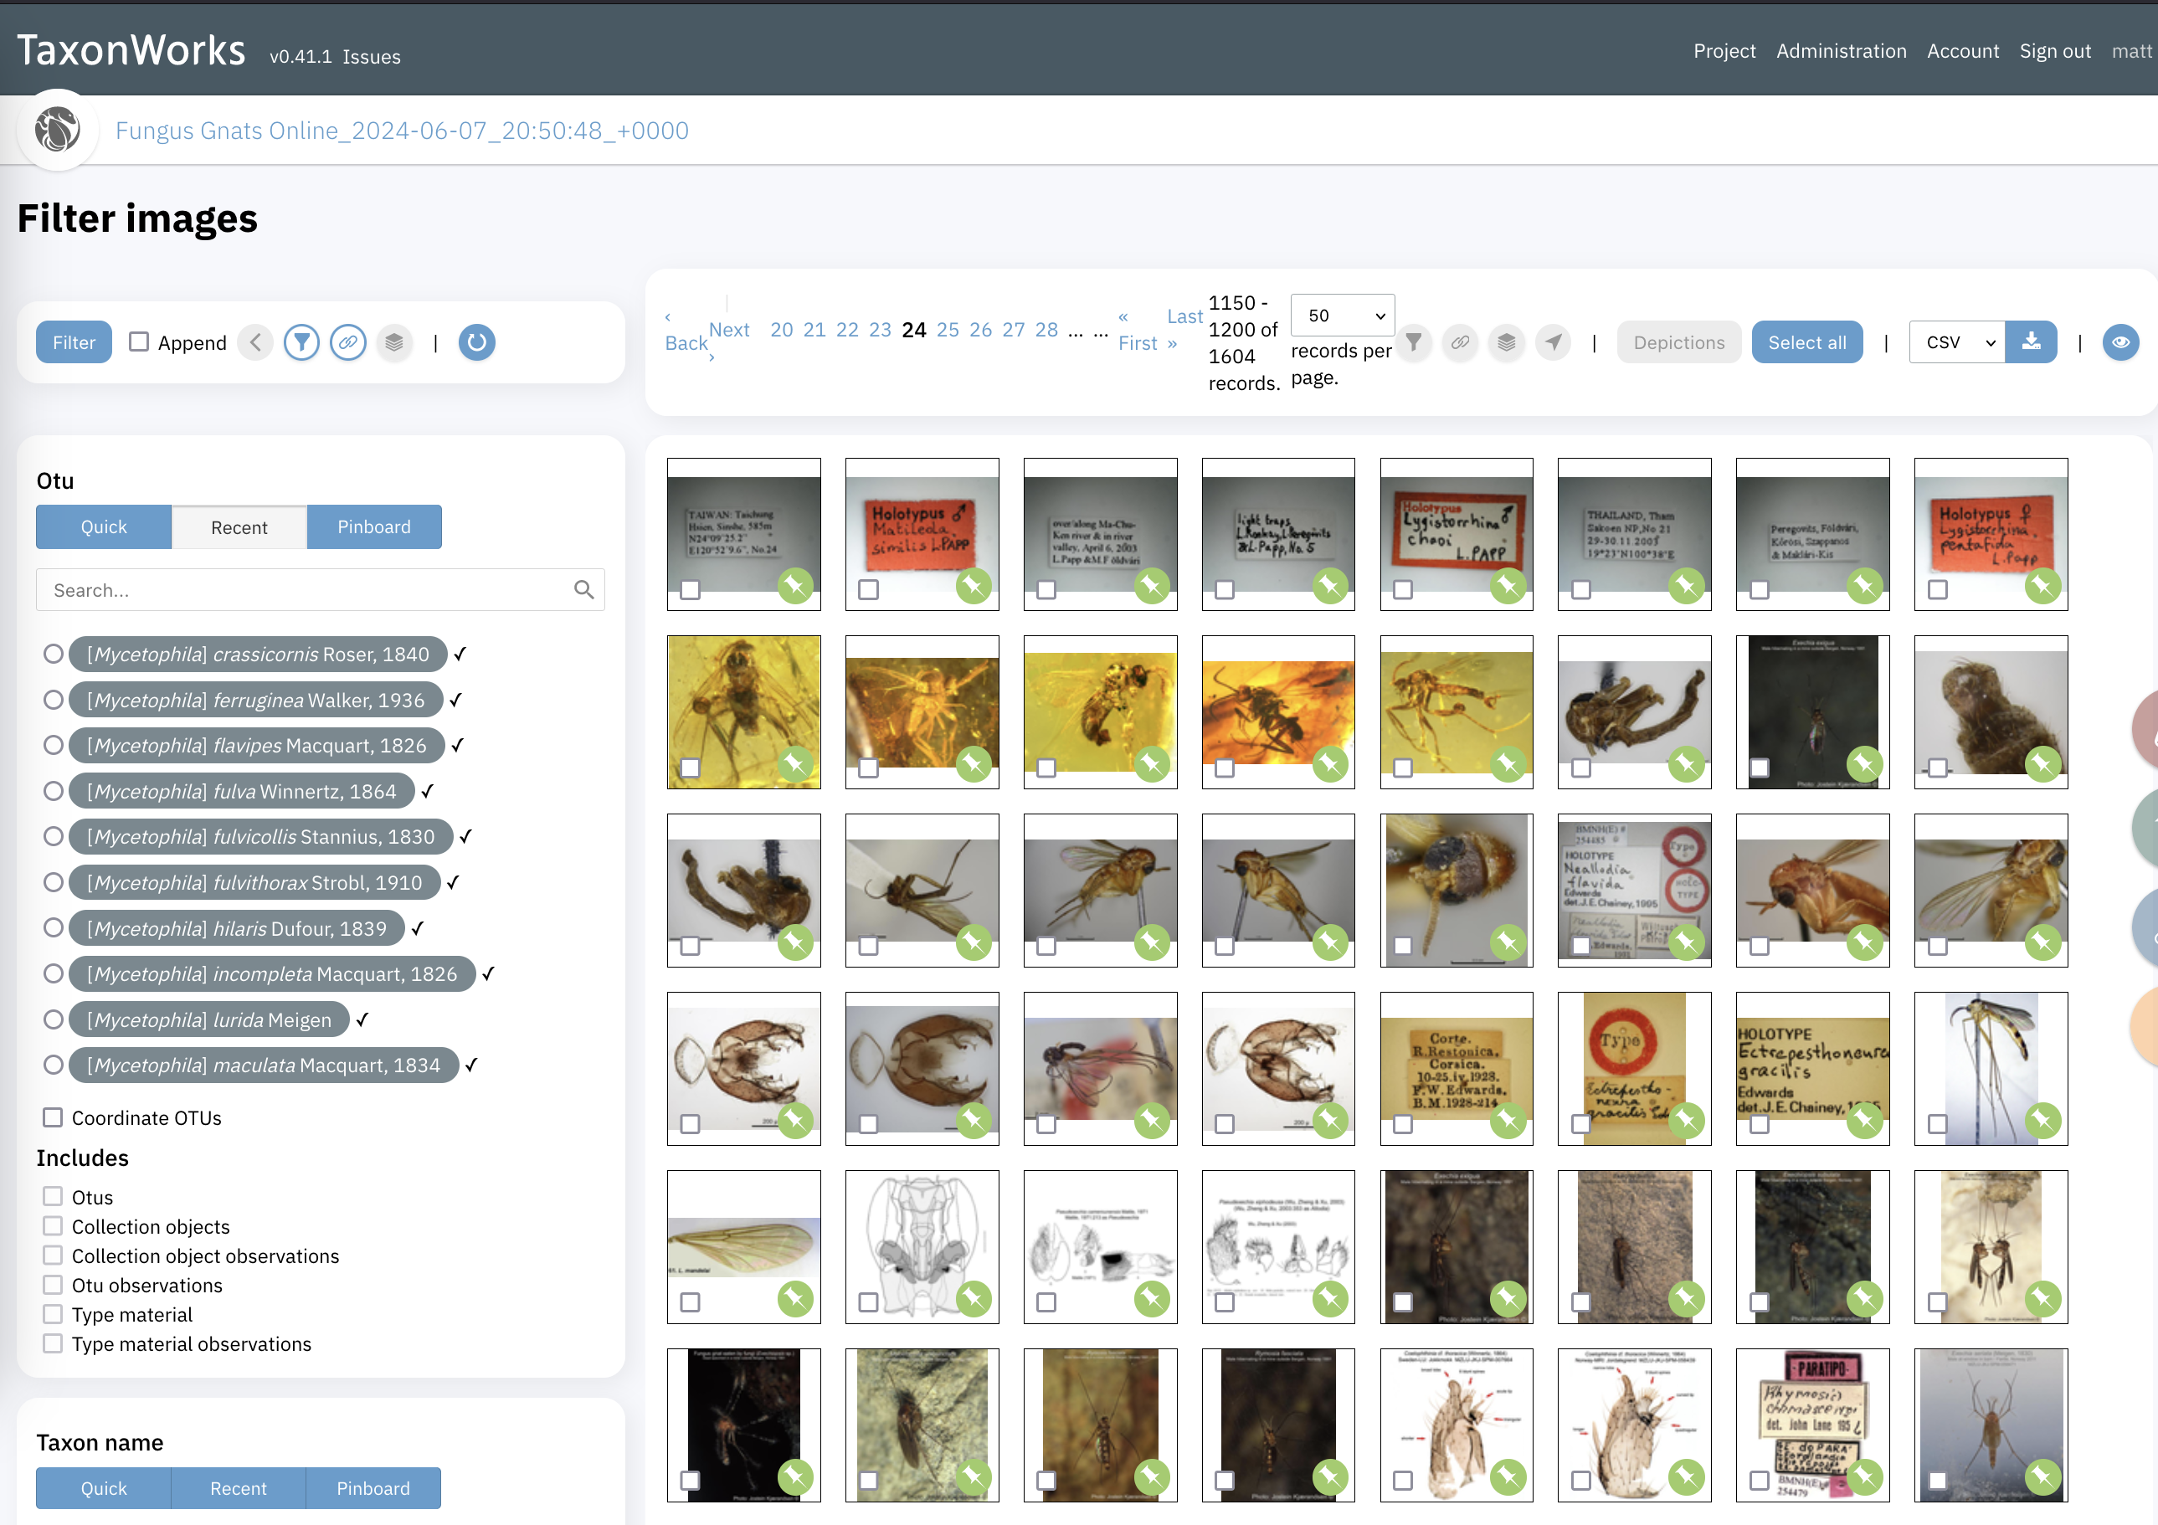Switch Taxon name panel to Recent tab
The height and width of the screenshot is (1525, 2158).
[x=239, y=1488]
